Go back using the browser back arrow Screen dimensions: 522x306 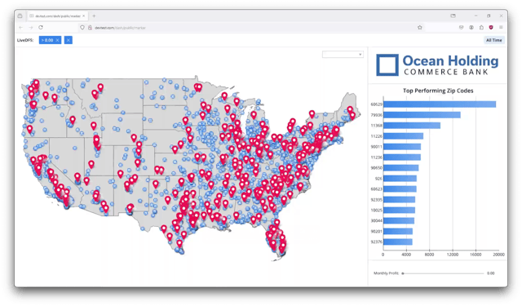pos(20,28)
